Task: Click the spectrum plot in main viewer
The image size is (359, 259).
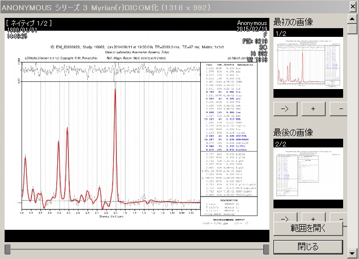Action: pos(110,154)
